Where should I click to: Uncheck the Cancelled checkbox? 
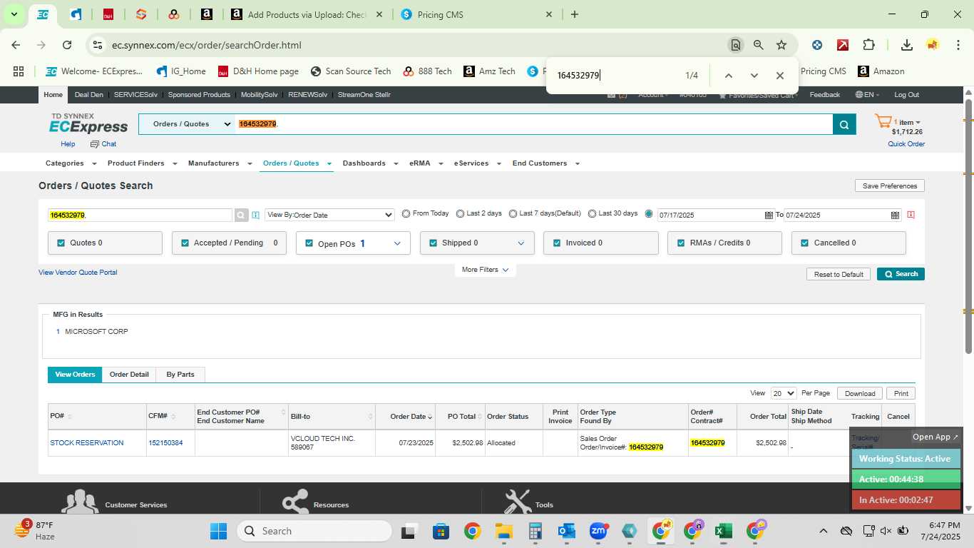coord(805,243)
